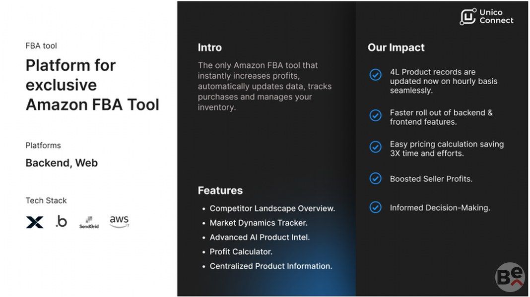Click checkmark beside Informed Decision-Making
Viewport: 530px width, 297px height.
(x=376, y=207)
